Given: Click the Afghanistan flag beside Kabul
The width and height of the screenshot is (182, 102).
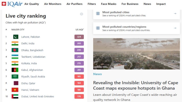Looking at the screenshot, I should 15,70.
